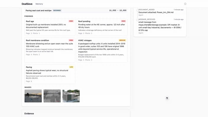Click the email message from maya.chen entry
The height and width of the screenshot is (117, 208).
coord(160,26)
